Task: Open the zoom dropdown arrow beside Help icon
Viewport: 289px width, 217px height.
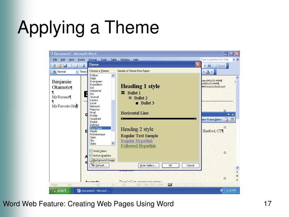Action: 205,66
